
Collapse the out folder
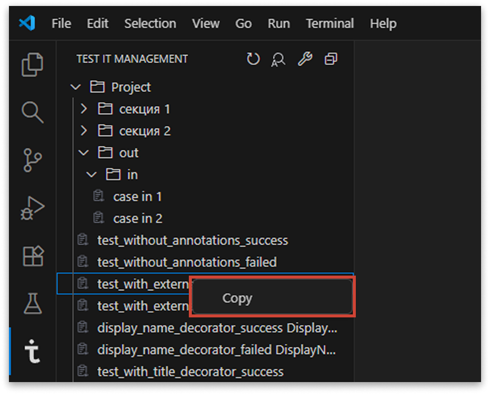(83, 153)
